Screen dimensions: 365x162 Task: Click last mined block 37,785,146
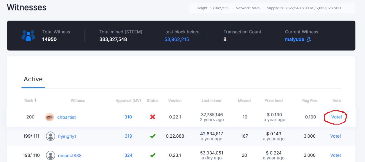click(211, 115)
